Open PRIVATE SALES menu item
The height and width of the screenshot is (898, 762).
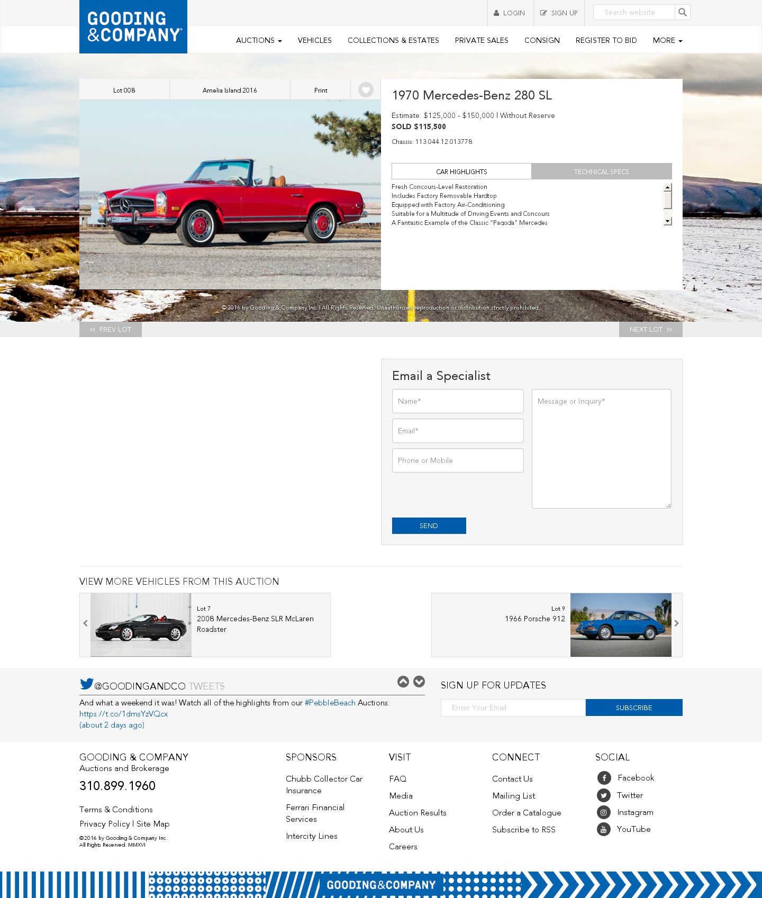(x=482, y=40)
